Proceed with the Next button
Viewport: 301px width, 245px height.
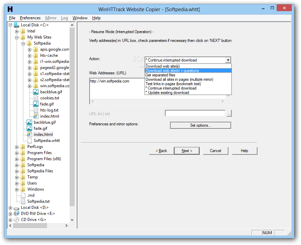point(187,151)
